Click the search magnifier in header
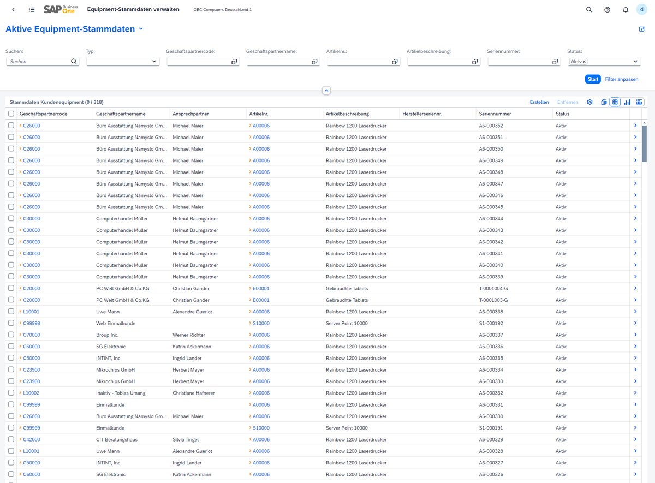 588,10
